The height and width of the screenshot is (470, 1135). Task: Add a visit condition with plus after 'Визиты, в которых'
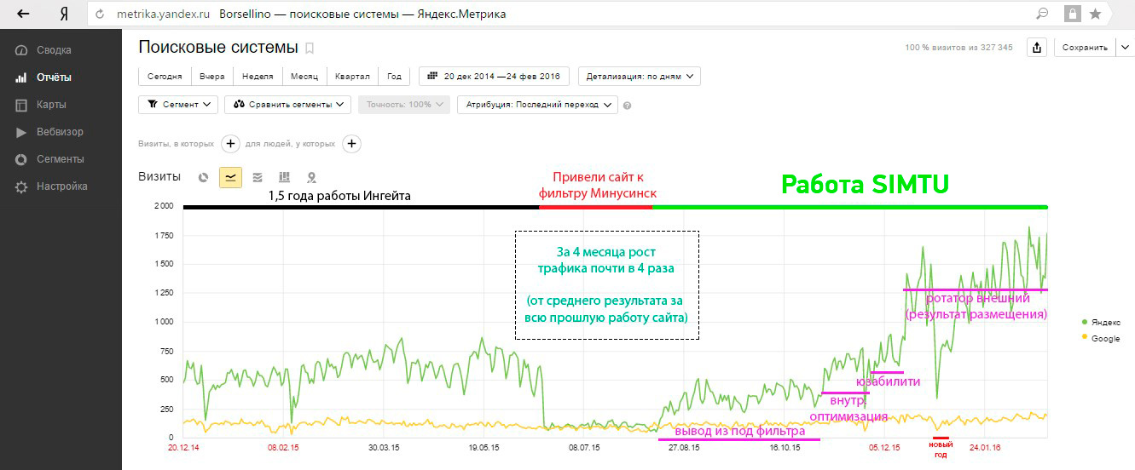[229, 144]
